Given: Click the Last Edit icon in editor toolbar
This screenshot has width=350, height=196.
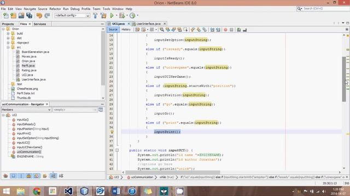Looking at the screenshot, I should pos(137,29).
